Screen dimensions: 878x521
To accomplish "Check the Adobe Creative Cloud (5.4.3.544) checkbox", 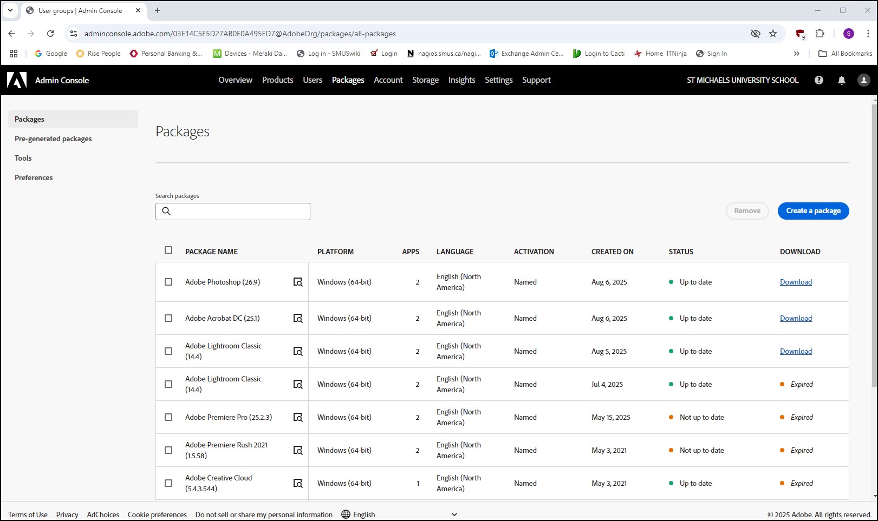I will tap(168, 483).
